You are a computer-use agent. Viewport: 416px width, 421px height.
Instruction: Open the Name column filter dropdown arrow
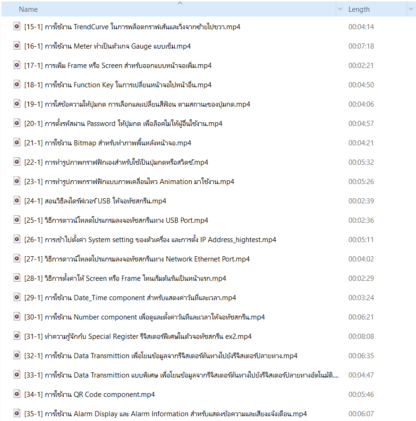[340, 9]
